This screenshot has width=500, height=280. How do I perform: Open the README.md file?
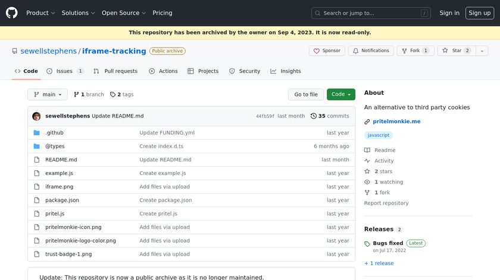[x=61, y=160]
